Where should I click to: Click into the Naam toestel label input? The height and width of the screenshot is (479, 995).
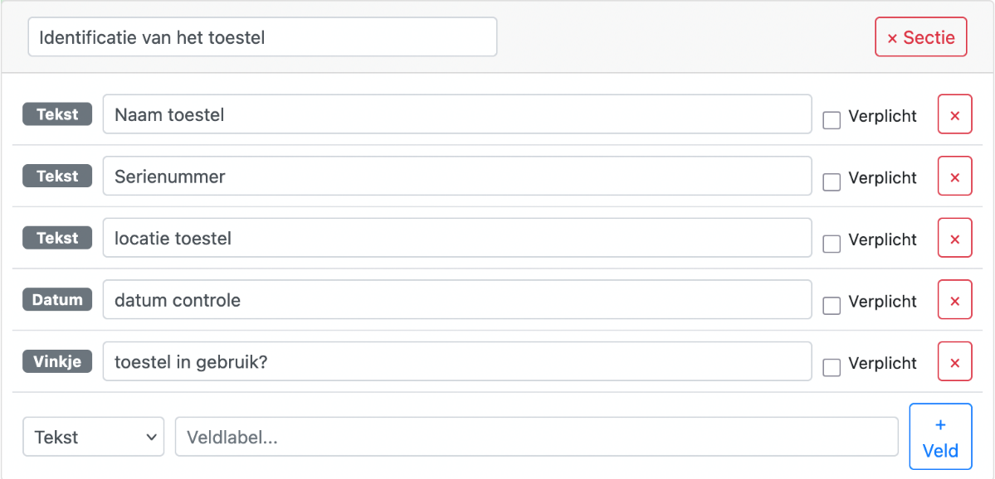click(x=457, y=114)
